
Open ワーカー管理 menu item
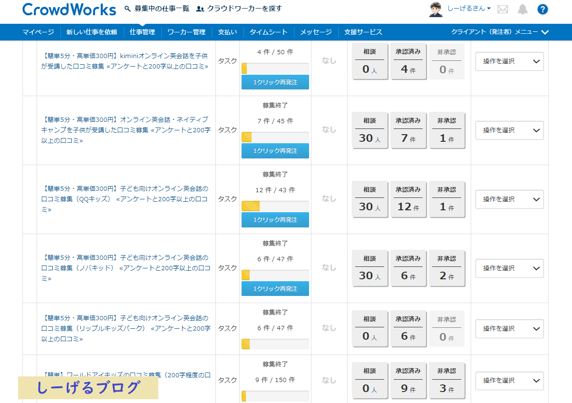pos(186,32)
